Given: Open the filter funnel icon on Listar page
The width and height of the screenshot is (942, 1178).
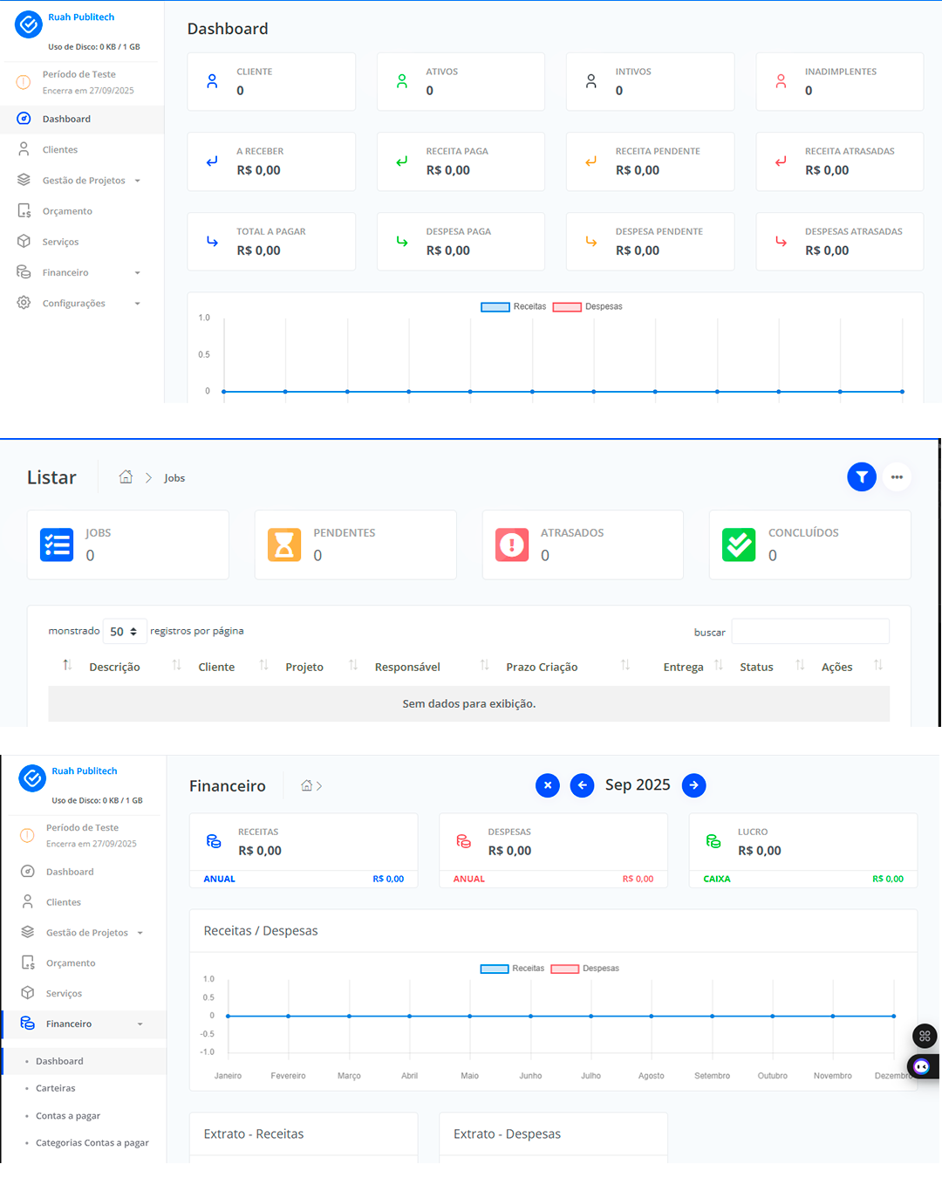Looking at the screenshot, I should 862,477.
